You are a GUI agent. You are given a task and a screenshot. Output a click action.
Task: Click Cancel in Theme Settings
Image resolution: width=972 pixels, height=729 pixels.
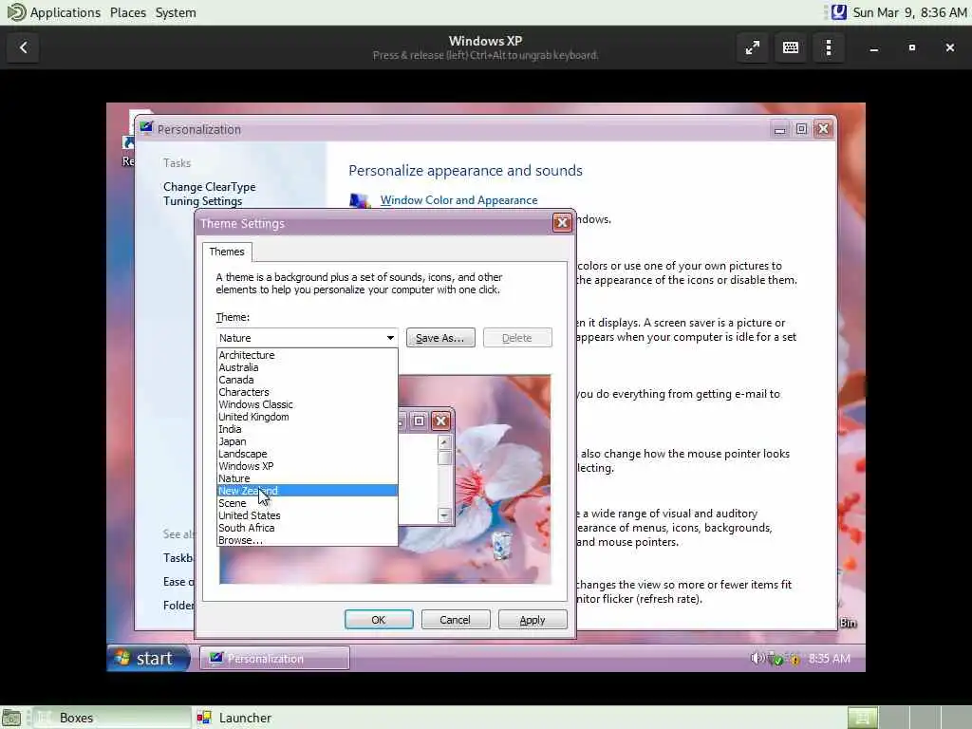[x=455, y=620]
